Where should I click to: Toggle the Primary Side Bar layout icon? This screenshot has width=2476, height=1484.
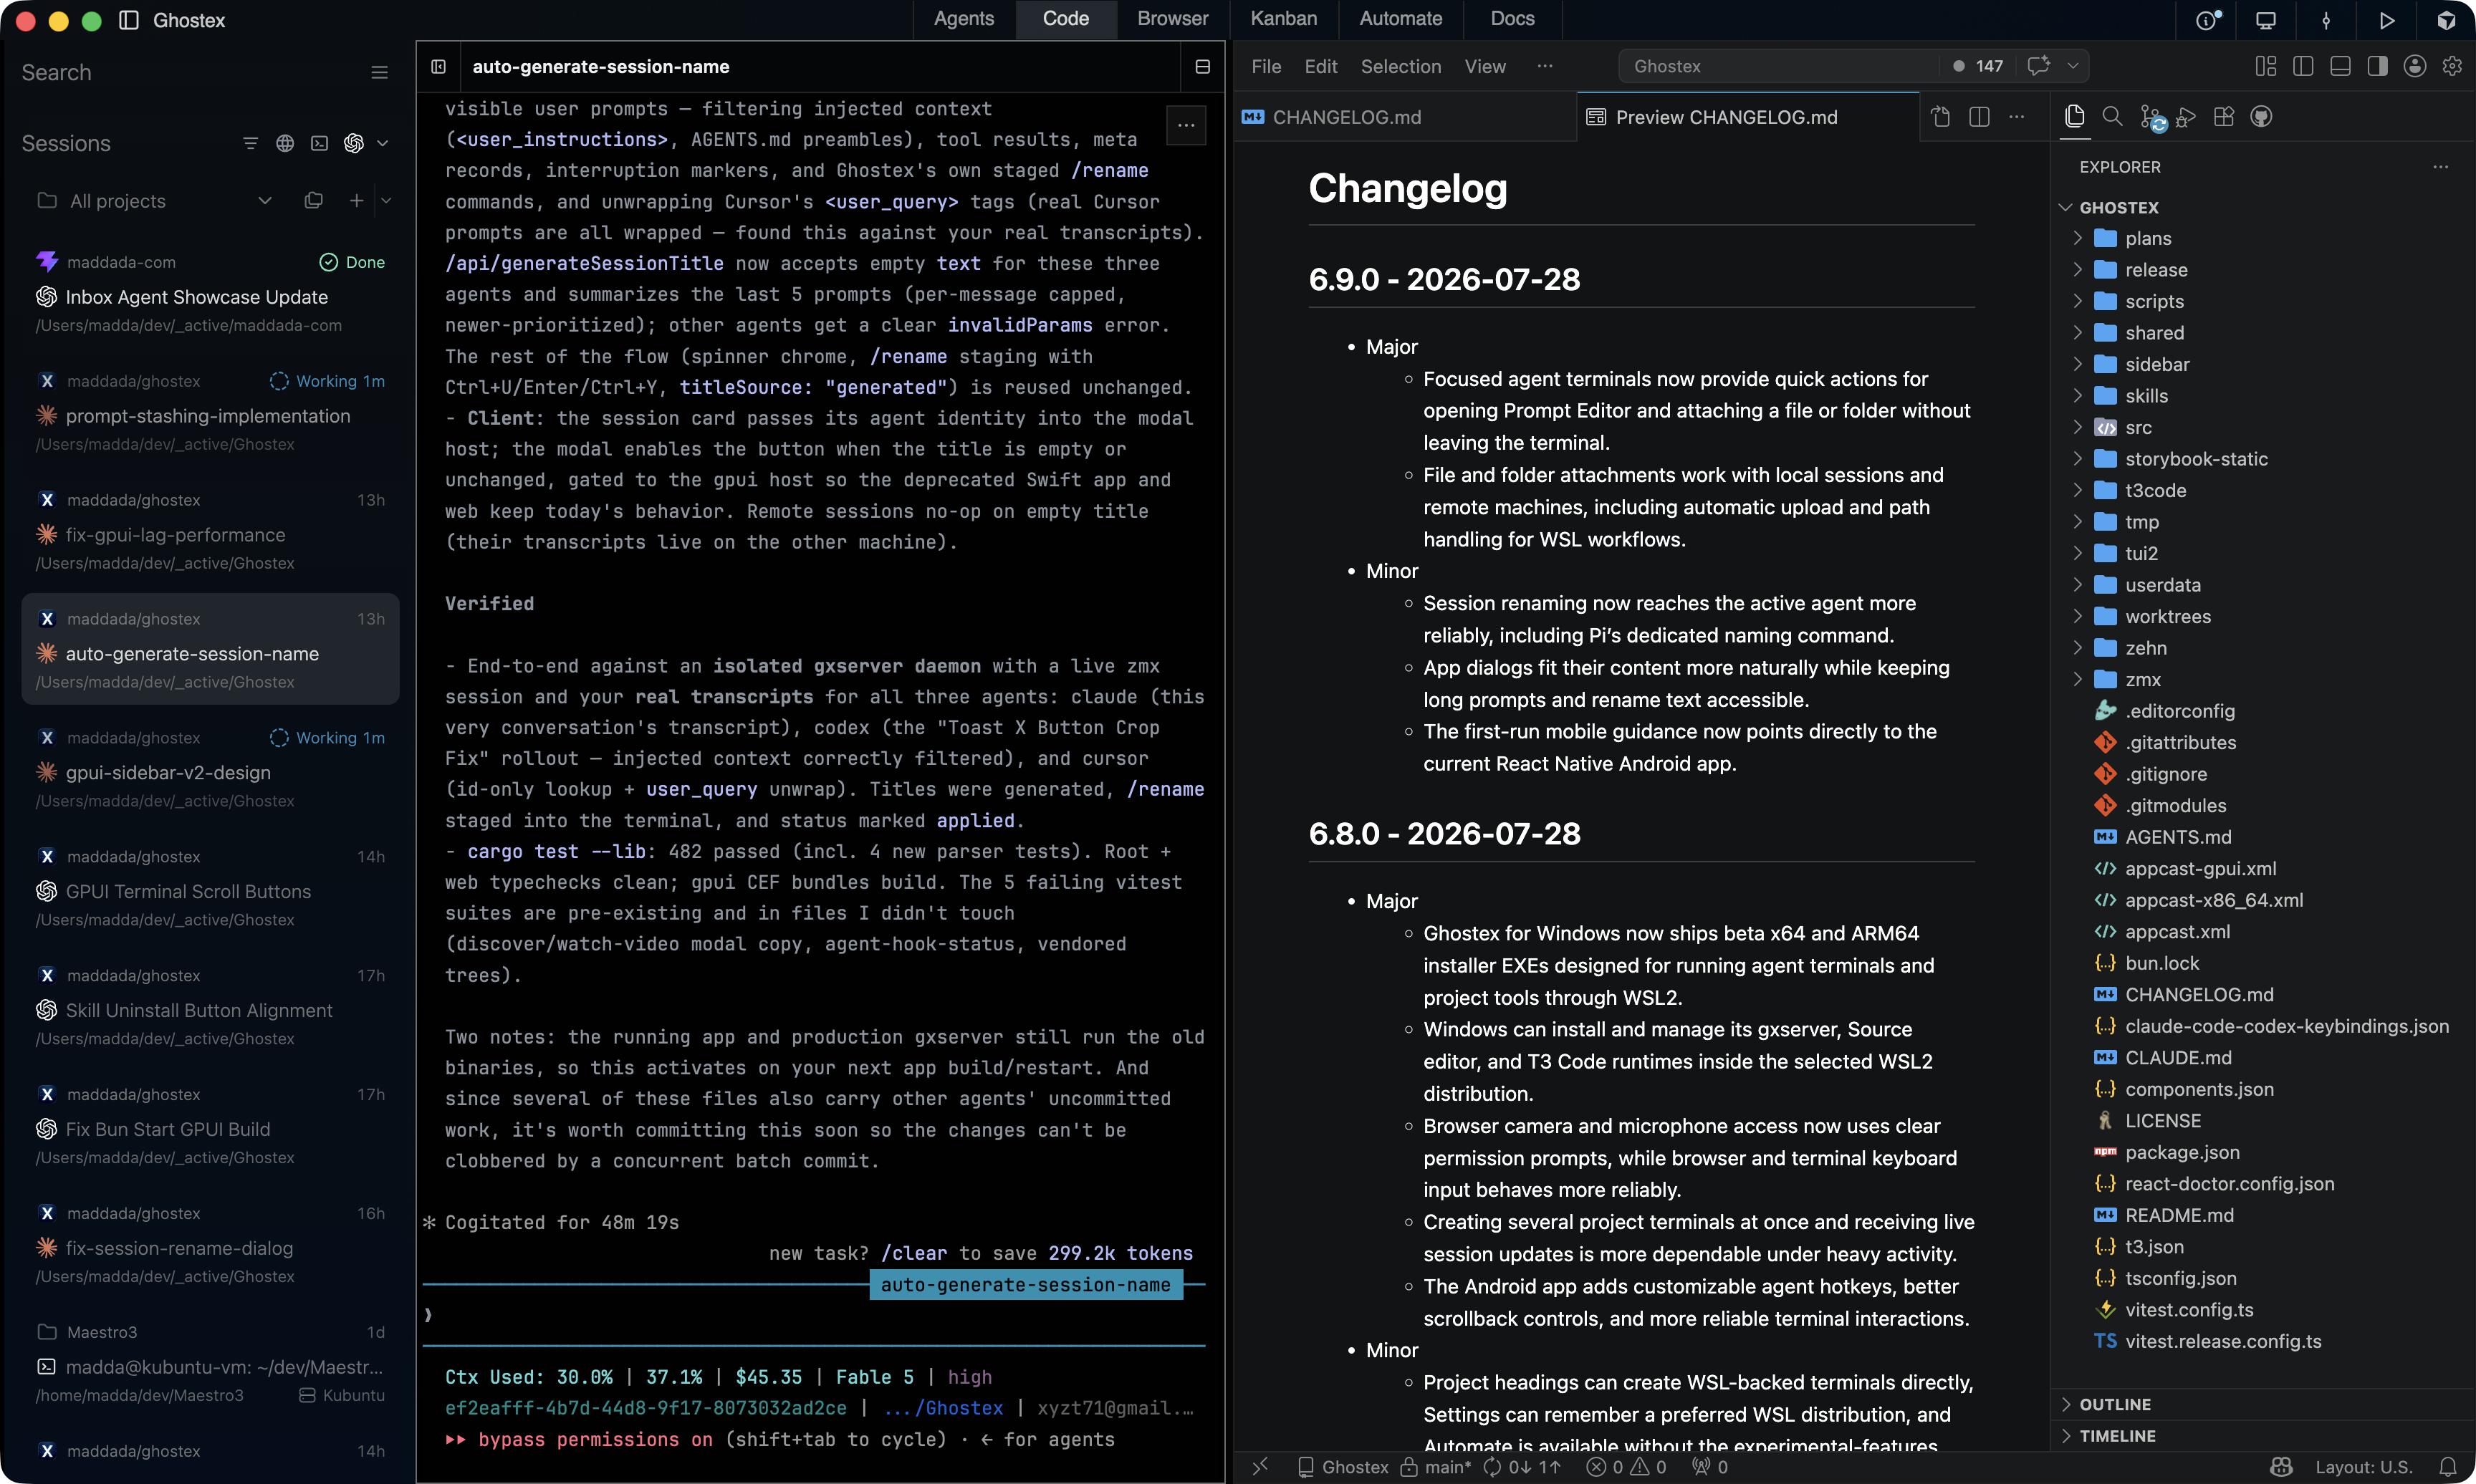(x=2303, y=66)
